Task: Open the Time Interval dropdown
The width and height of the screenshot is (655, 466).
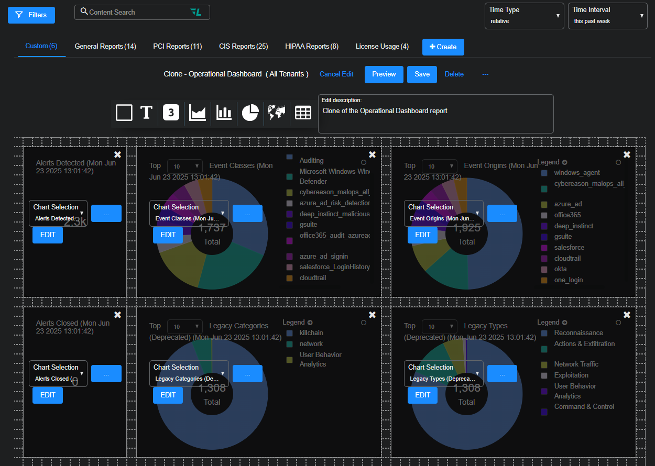Action: click(x=608, y=16)
